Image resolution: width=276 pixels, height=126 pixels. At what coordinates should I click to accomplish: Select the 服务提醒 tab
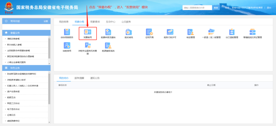coord(79,78)
